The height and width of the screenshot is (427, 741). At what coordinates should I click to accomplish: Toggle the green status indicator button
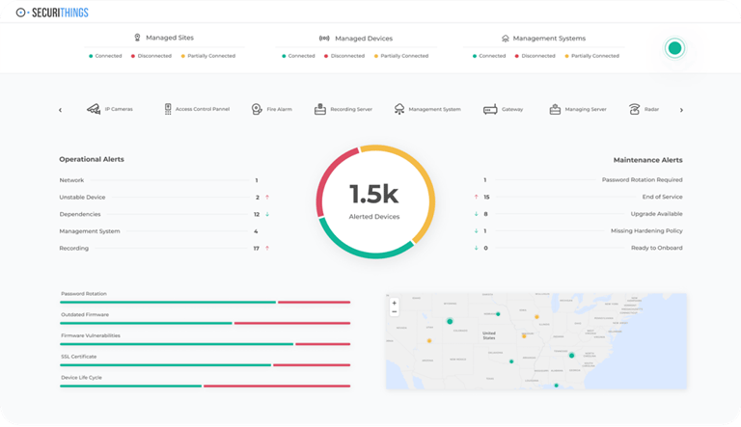click(674, 48)
